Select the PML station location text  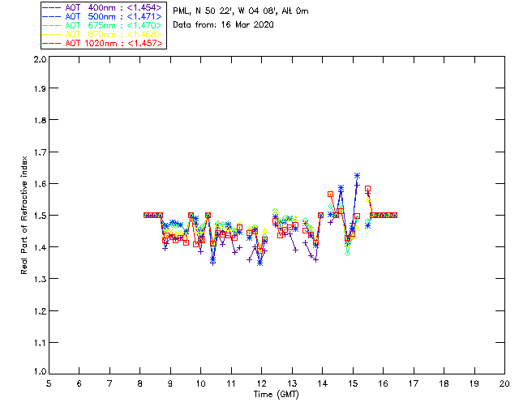pyautogui.click(x=241, y=11)
